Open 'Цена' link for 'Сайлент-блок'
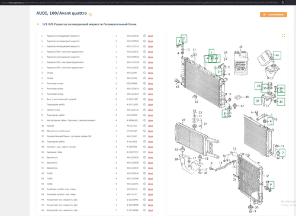296x216 pixels. (150, 110)
